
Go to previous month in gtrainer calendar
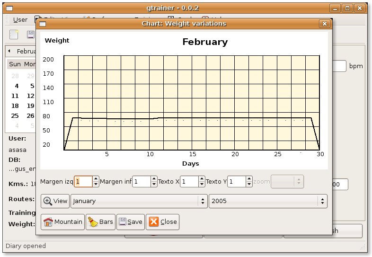pos(9,51)
